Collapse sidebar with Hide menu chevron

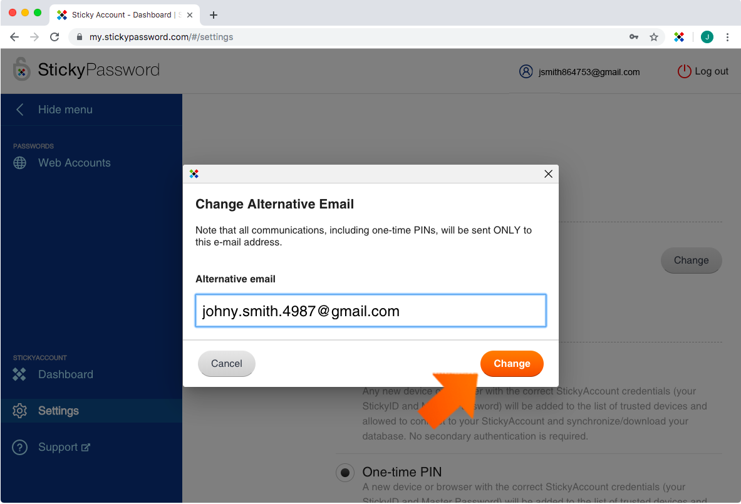point(20,110)
